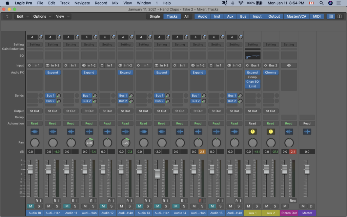Screen dimensions: 347x217
Task: Open the mixer Options dropdown menu
Action: pos(42,16)
